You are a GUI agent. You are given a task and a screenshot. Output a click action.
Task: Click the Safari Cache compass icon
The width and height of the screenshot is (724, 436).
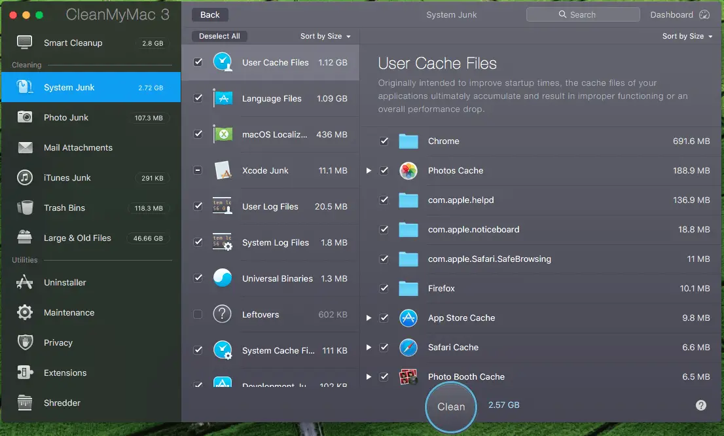(408, 348)
